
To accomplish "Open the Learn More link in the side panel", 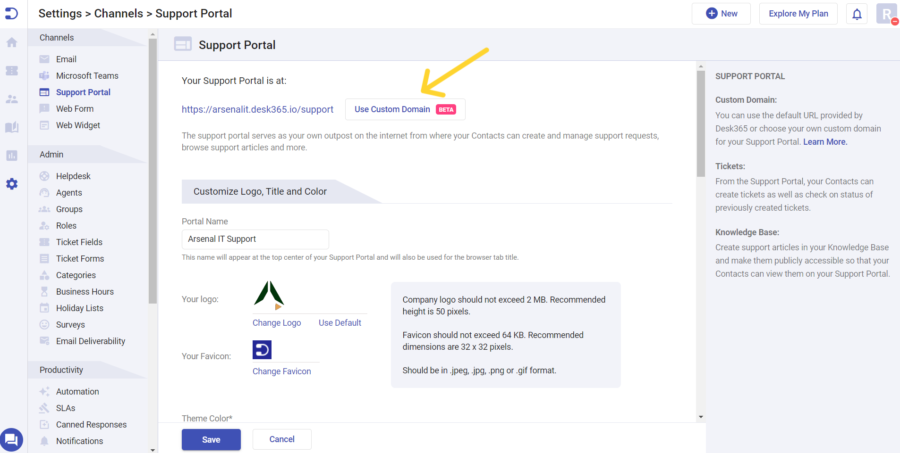I will coord(824,141).
